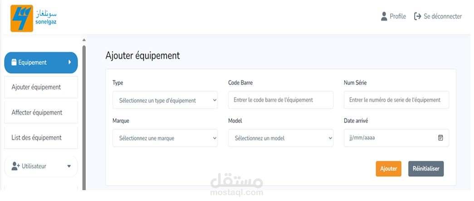Open Ajouter équipement in sidebar
474x201 pixels.
click(x=36, y=87)
